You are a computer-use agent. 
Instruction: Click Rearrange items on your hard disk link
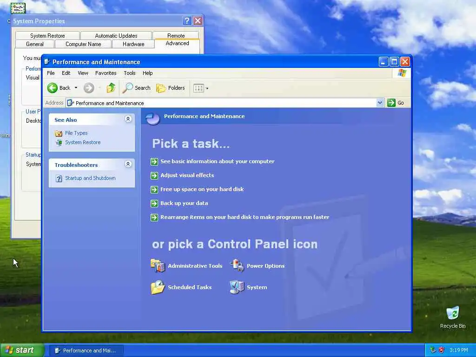coord(245,218)
